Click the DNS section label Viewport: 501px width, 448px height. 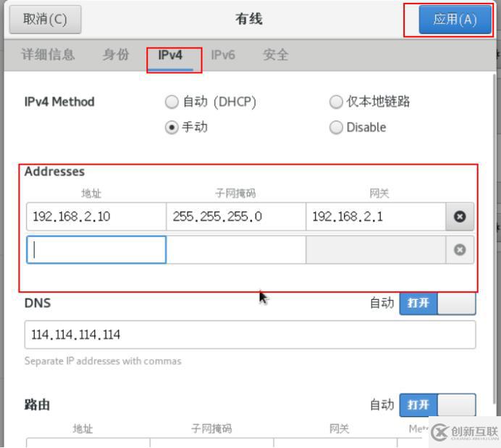(38, 303)
